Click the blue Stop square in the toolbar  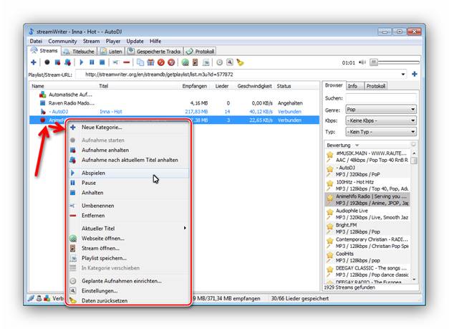click(x=102, y=62)
